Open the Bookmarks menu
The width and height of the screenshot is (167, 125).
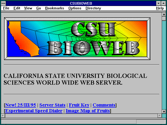click(55, 8)
